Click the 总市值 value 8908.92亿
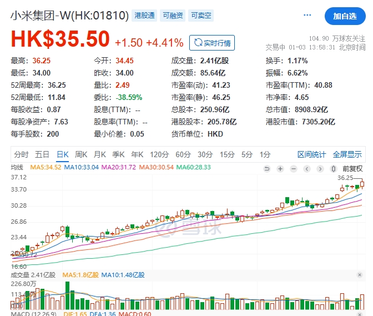This screenshot has width=373, height=316. 311,110
